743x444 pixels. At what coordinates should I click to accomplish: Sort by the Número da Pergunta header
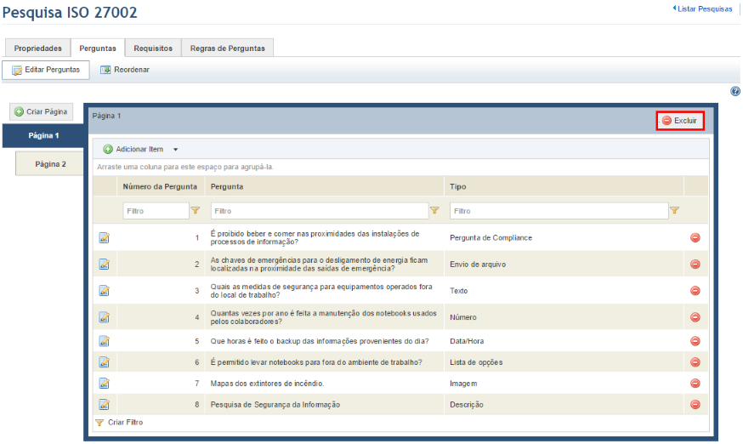click(x=160, y=186)
